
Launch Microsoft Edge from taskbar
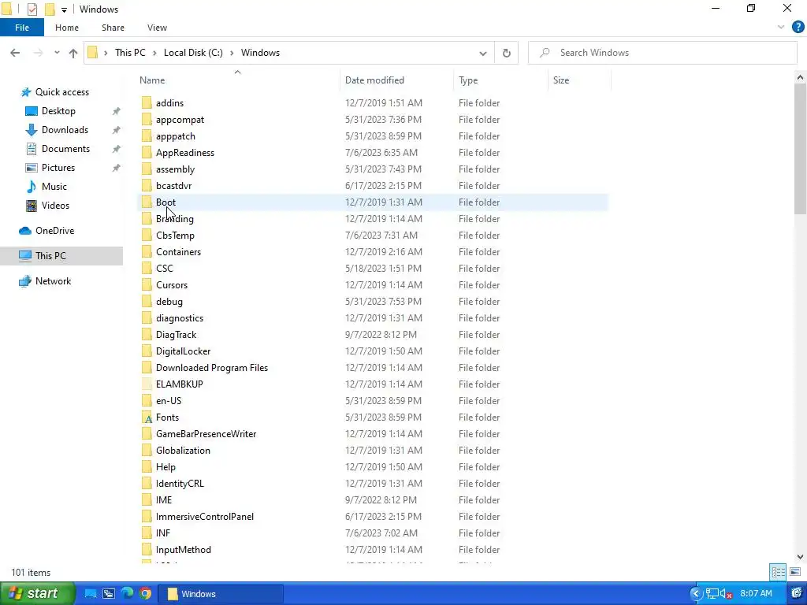click(x=127, y=594)
